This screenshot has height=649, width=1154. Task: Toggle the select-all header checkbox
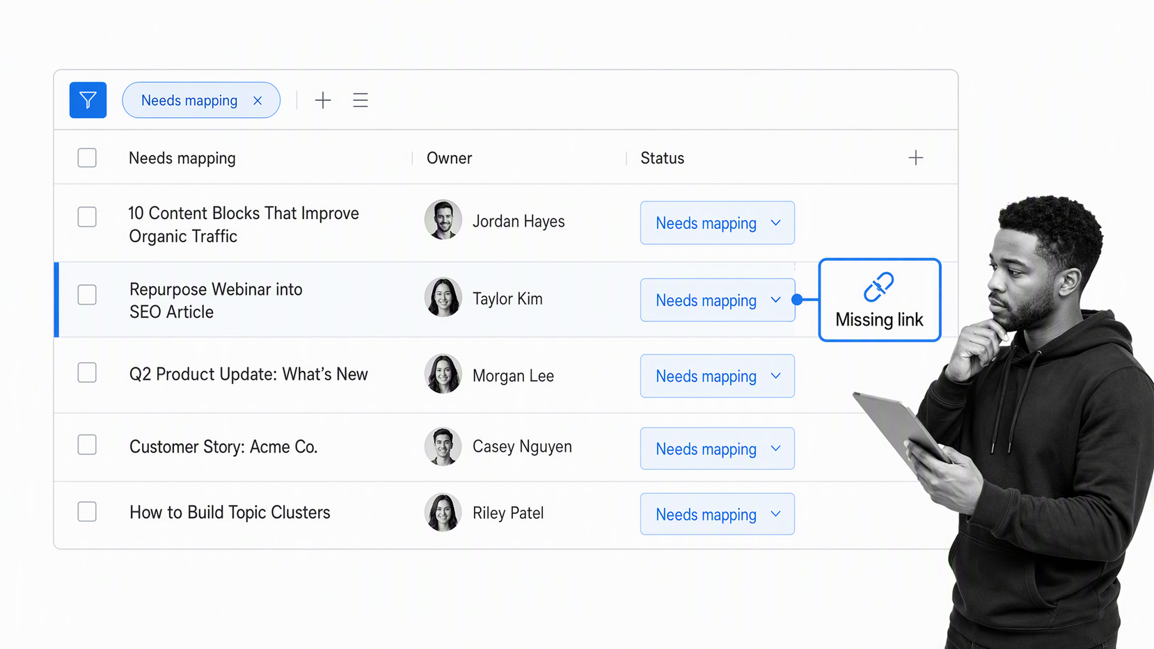coord(87,158)
